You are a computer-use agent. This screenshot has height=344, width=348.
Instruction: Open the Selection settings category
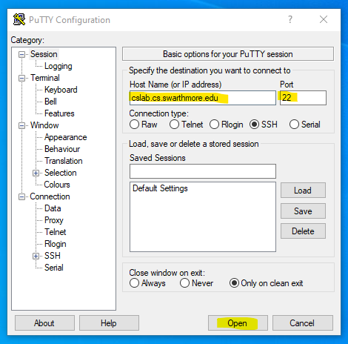(61, 173)
